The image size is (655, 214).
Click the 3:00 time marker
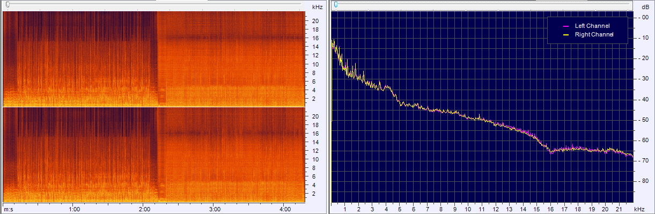(215, 209)
